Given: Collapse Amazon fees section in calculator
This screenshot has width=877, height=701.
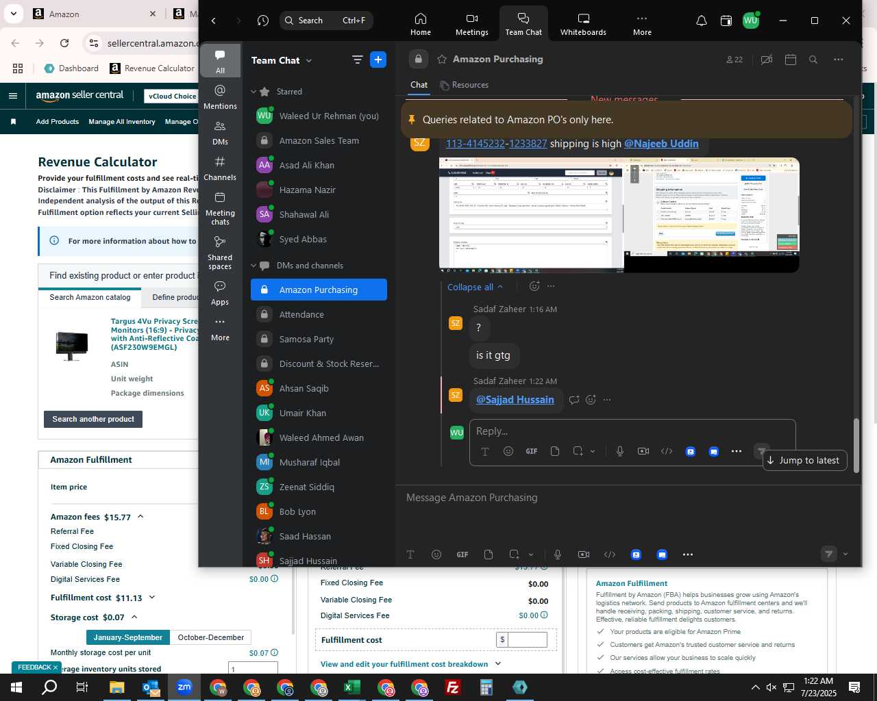Looking at the screenshot, I should 140,517.
